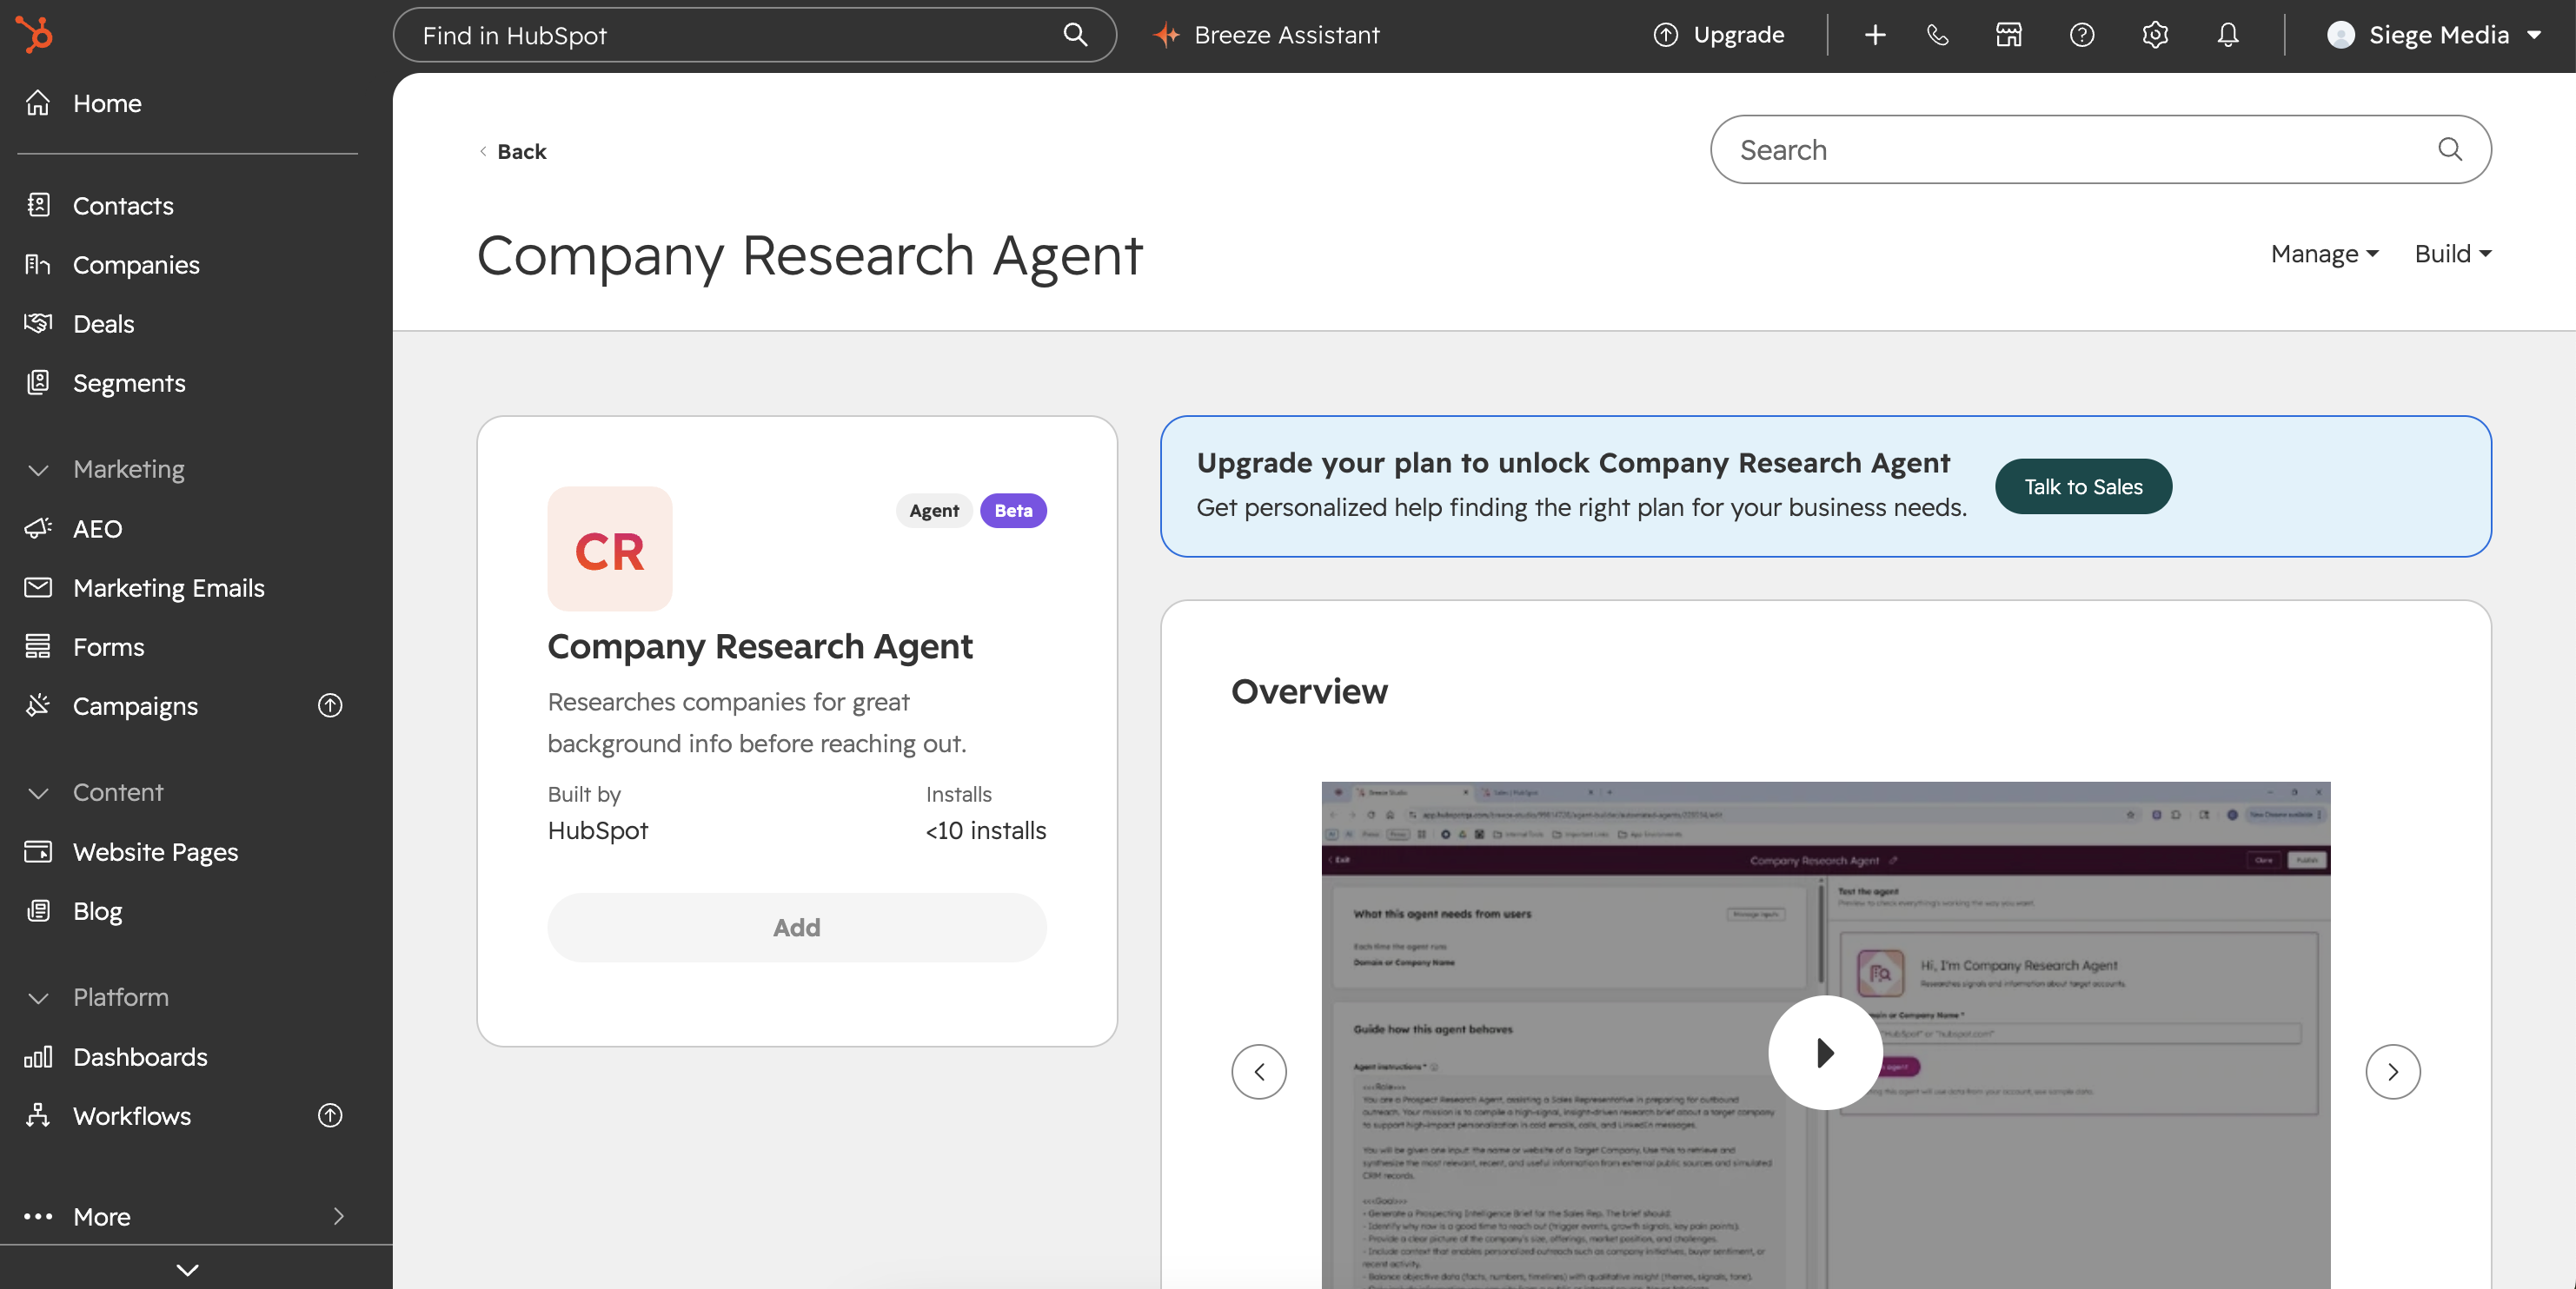Image resolution: width=2576 pixels, height=1289 pixels.
Task: Click the Dashboards bar chart icon
Action: tap(38, 1056)
